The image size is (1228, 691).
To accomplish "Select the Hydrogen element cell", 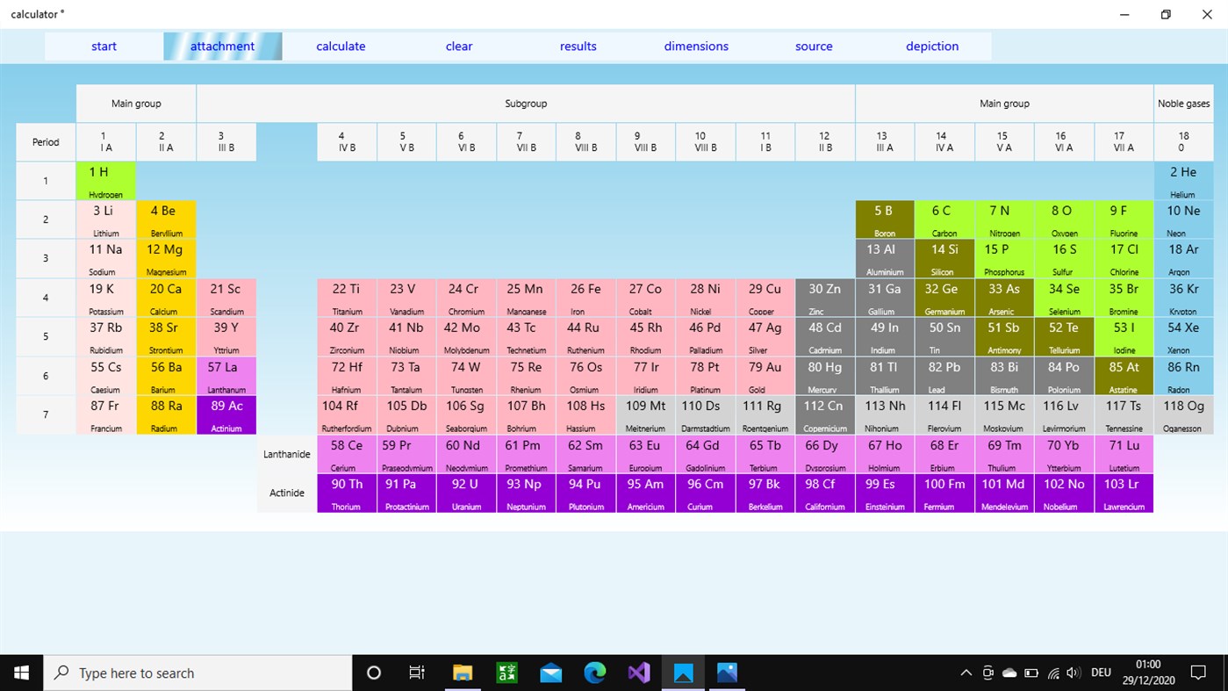I will 105,180.
